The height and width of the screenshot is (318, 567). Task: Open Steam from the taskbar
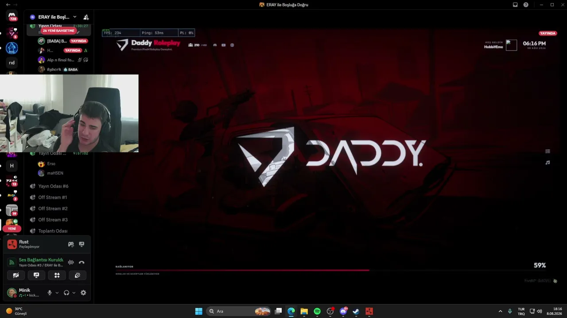click(356, 311)
